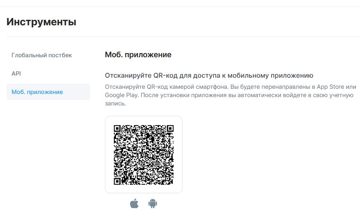Click the QR code's top-left finder square
359x213 pixels.
[117, 128]
